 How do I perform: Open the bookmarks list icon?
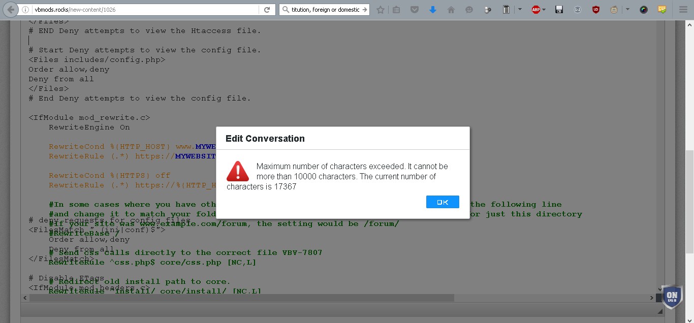[x=397, y=9]
